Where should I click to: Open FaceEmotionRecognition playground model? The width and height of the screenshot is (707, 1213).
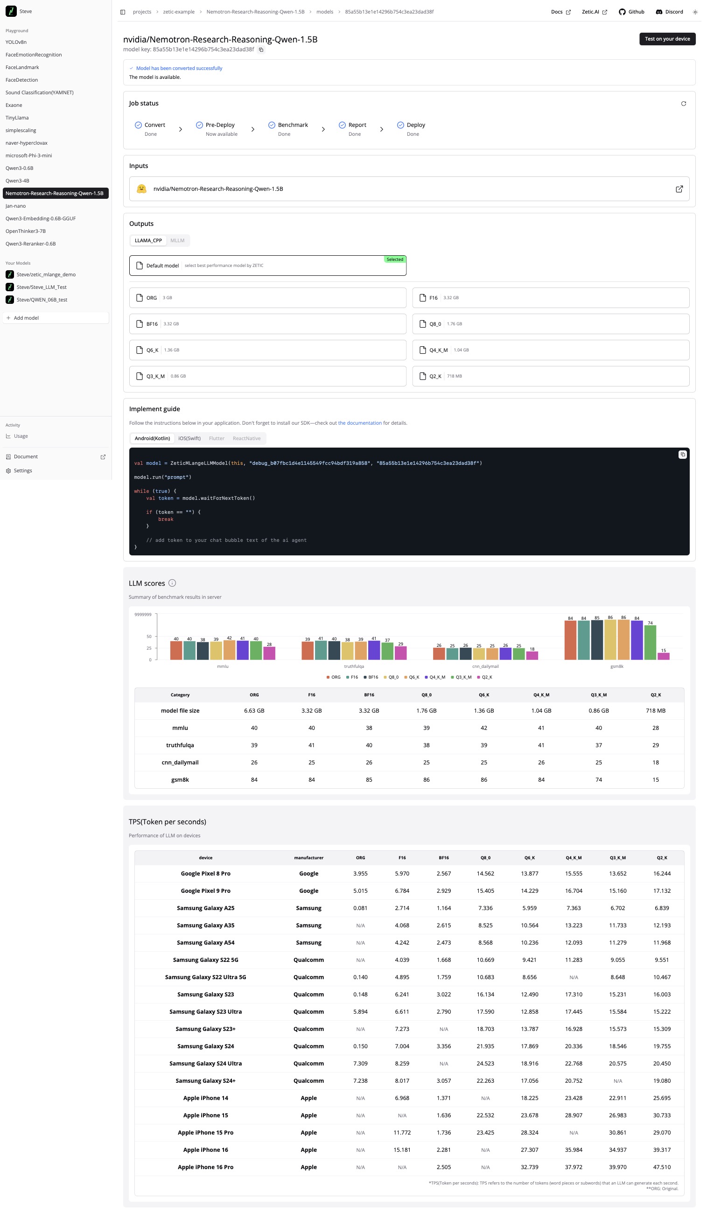56,55
